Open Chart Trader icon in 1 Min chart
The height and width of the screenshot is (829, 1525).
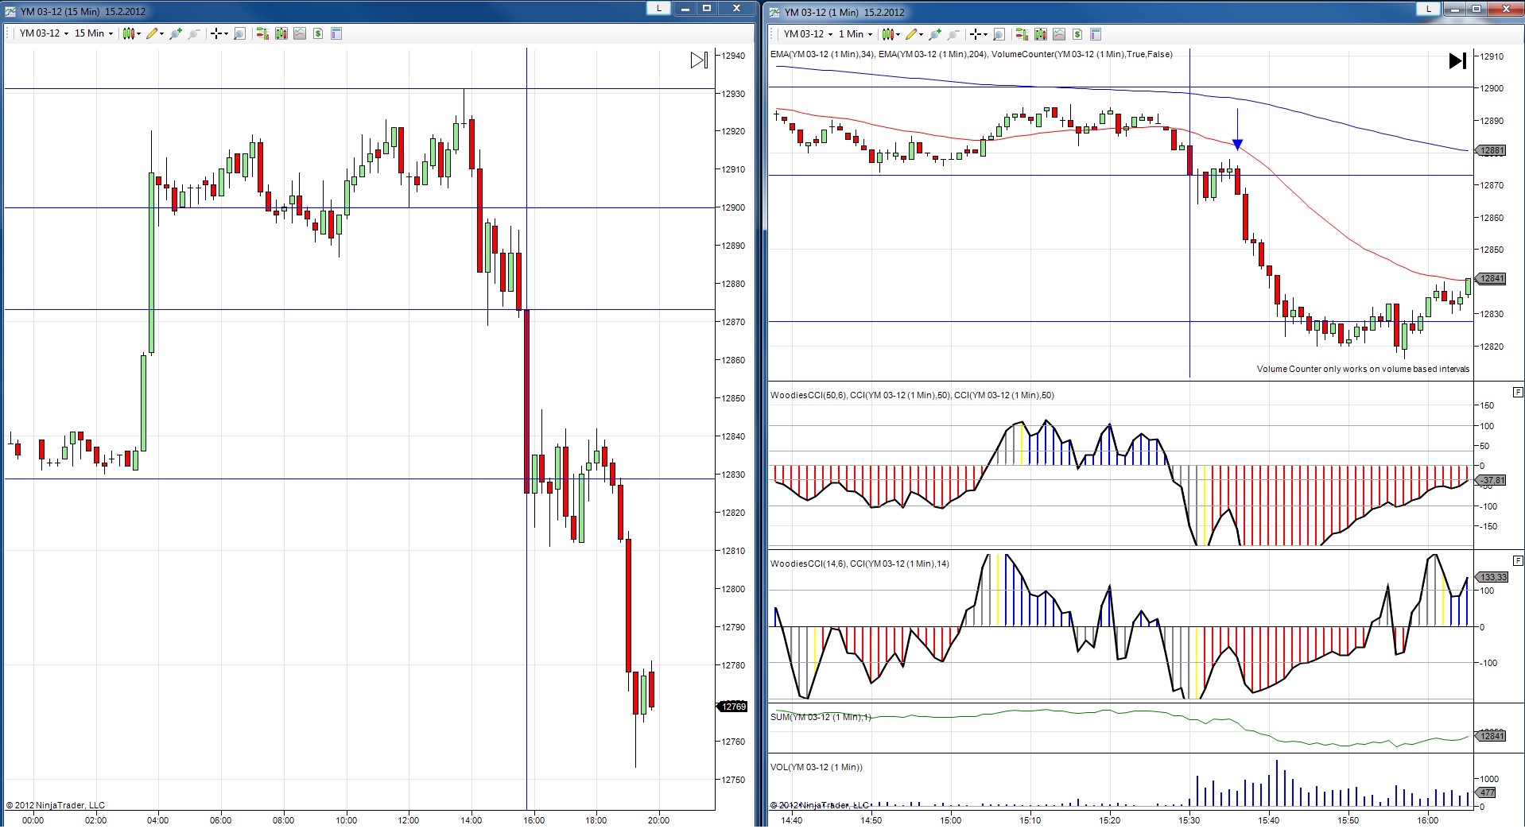1022,34
